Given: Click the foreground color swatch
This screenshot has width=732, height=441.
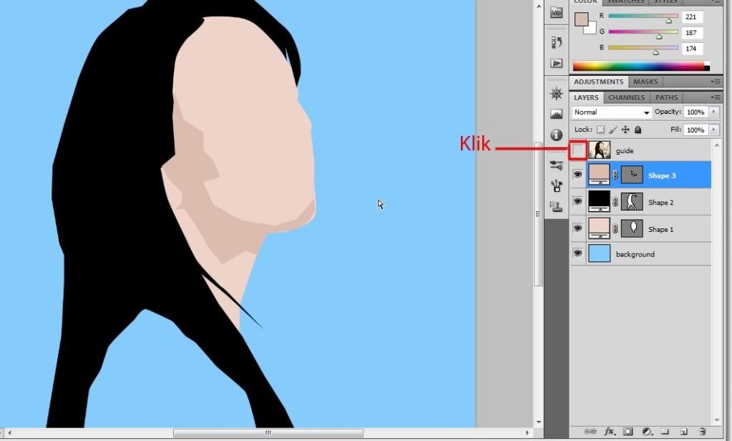Looking at the screenshot, I should [x=581, y=19].
